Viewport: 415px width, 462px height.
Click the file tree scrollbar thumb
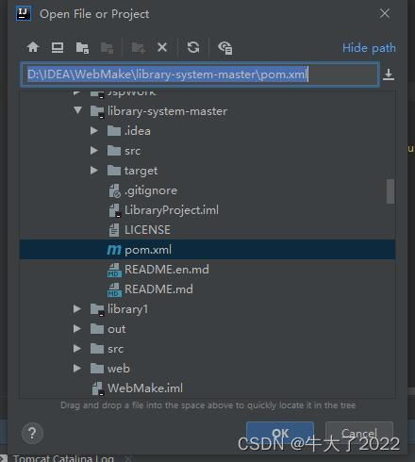(390, 191)
